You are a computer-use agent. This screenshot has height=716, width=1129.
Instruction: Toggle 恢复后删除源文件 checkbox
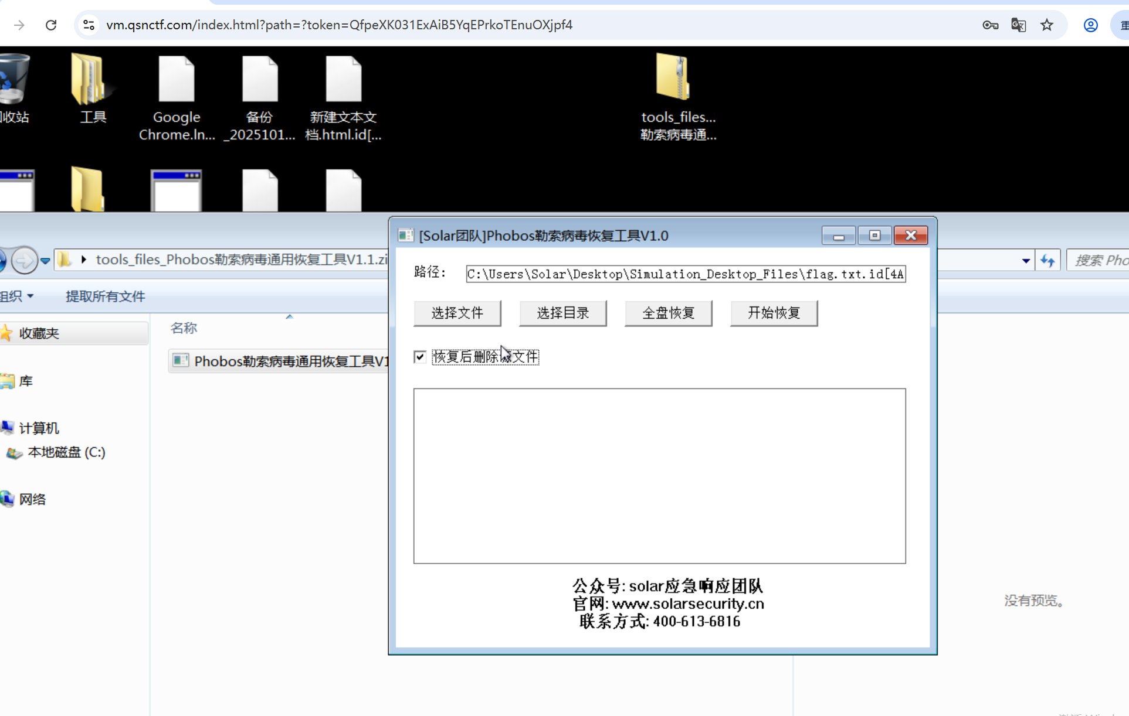[420, 357]
